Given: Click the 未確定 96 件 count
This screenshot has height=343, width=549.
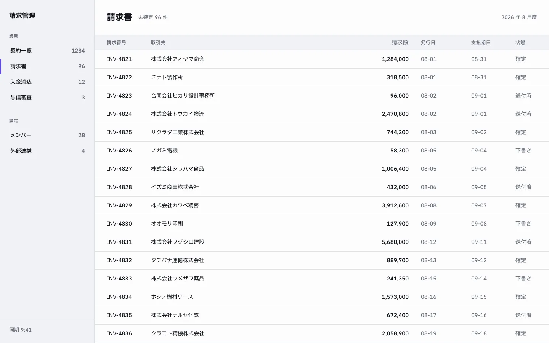Looking at the screenshot, I should click(153, 17).
